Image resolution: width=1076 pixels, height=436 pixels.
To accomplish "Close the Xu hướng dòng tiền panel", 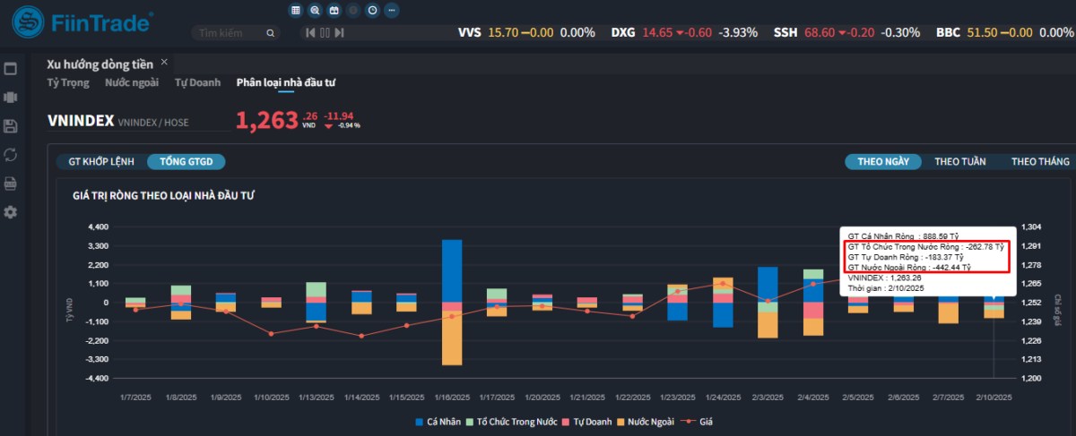I will tap(164, 63).
